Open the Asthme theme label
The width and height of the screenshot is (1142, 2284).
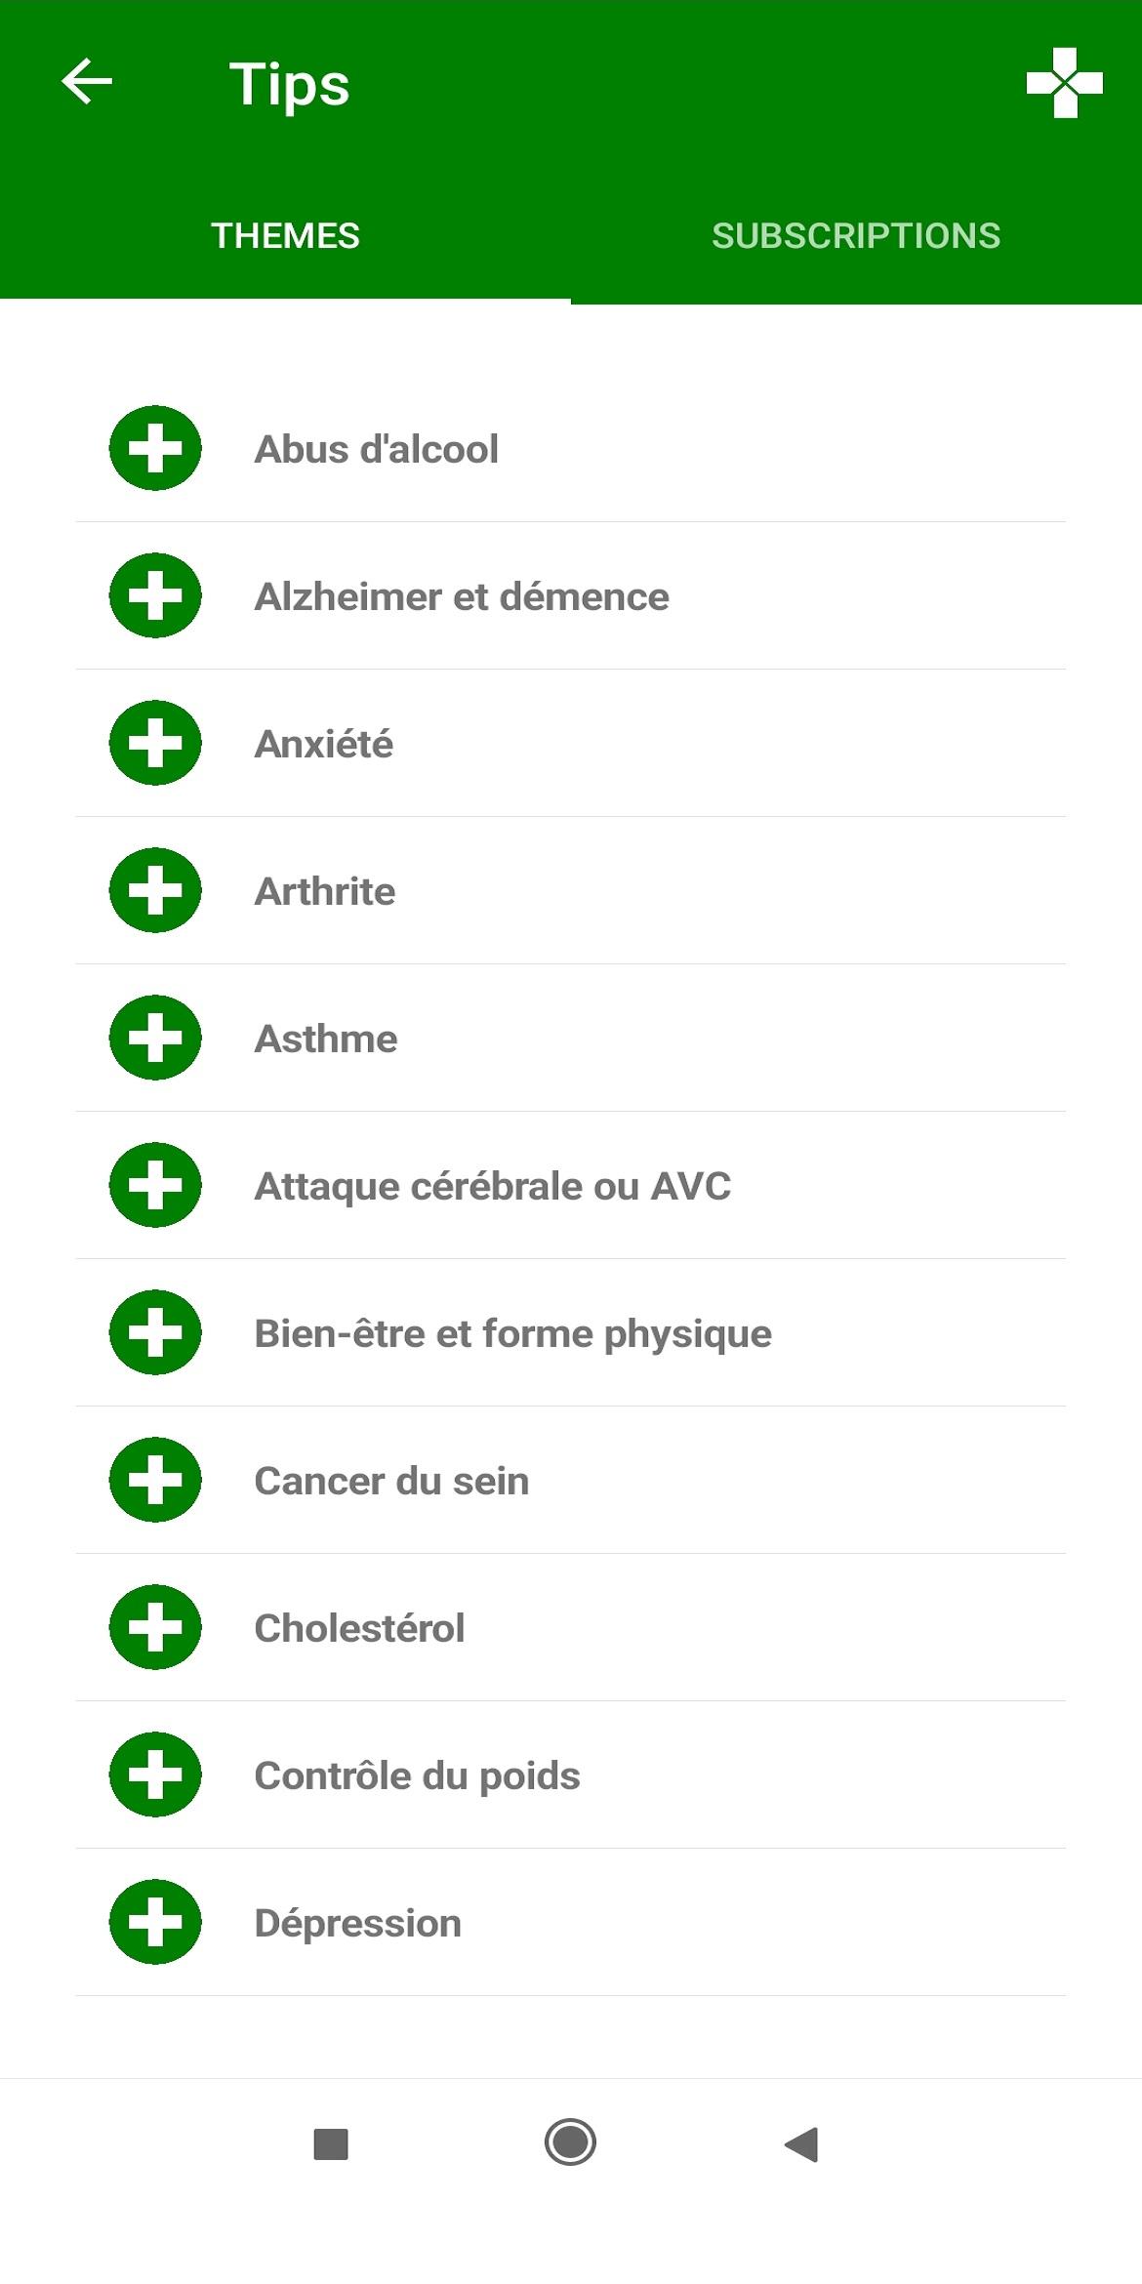click(x=326, y=1039)
